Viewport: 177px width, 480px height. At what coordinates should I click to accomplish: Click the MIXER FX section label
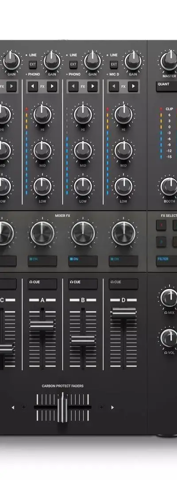[62, 216]
